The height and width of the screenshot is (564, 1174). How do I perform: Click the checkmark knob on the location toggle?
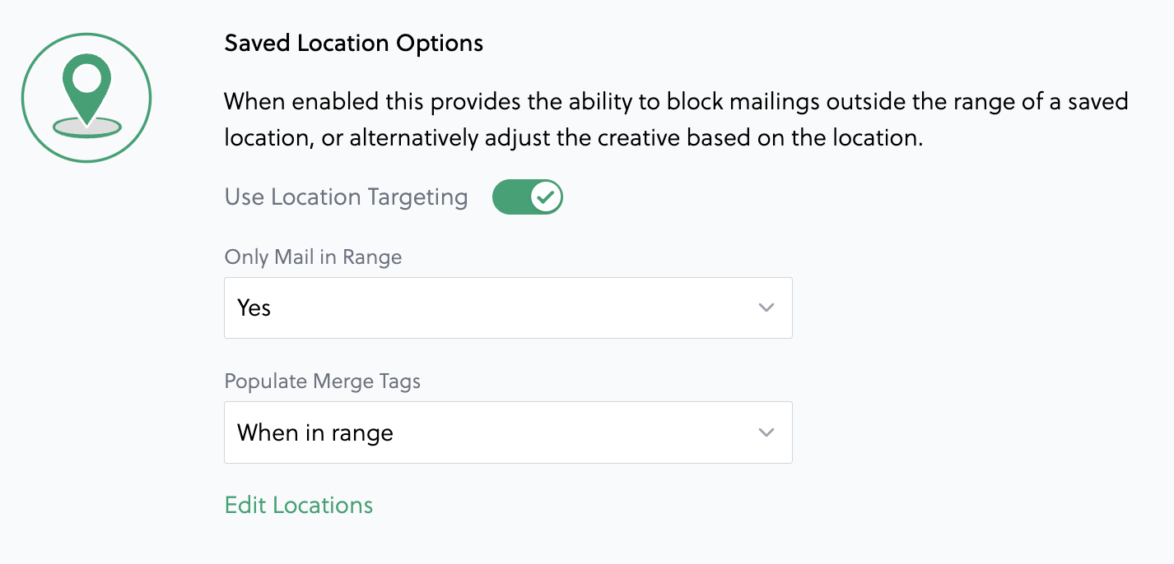(x=545, y=197)
